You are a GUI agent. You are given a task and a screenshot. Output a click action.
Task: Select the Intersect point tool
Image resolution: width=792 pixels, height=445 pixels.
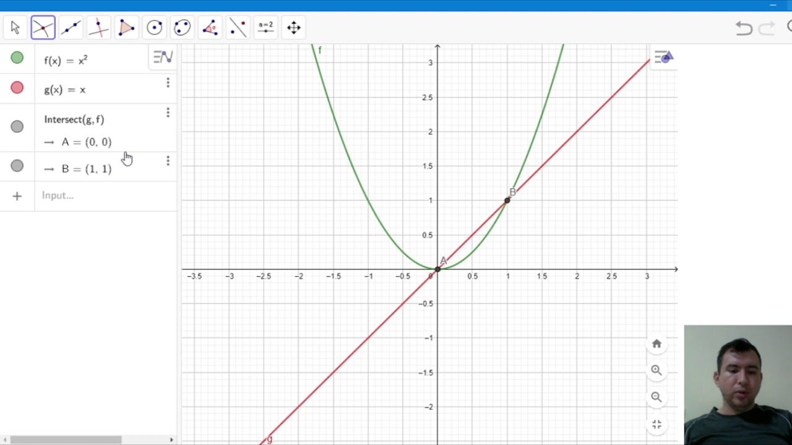tap(43, 28)
